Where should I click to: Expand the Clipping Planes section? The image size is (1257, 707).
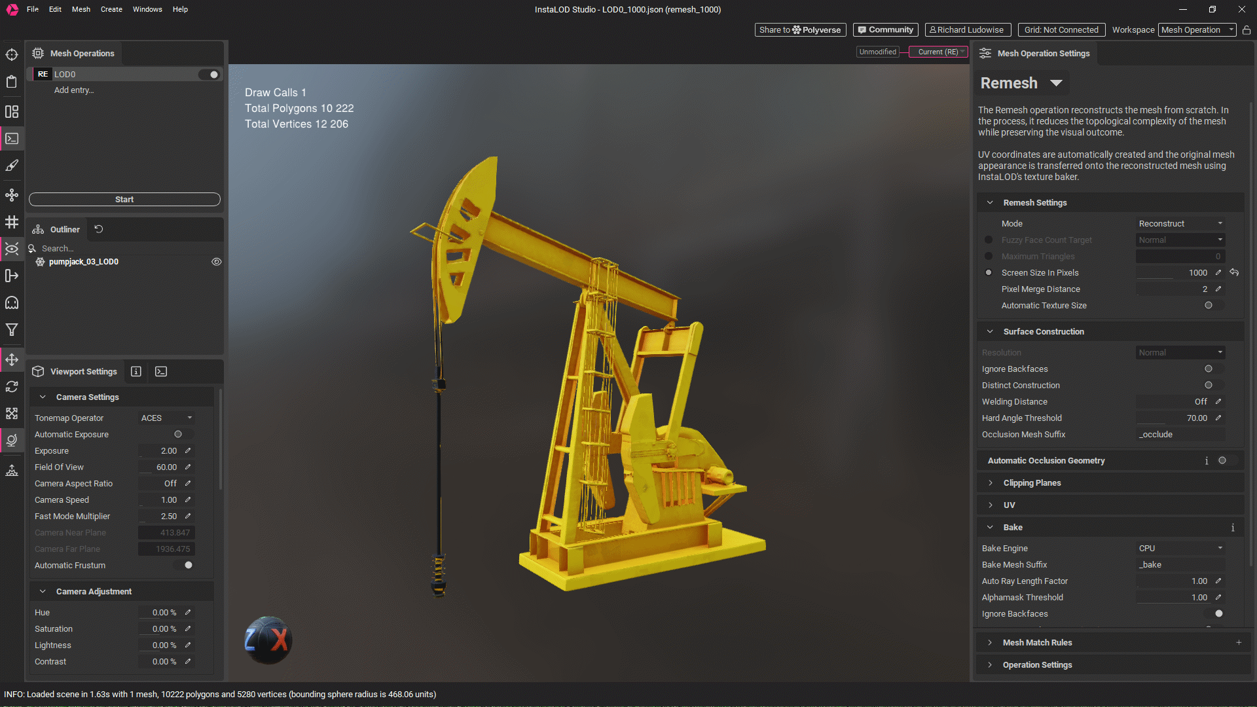point(990,483)
